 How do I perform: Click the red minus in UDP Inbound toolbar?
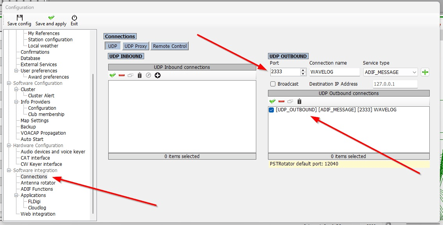click(122, 75)
